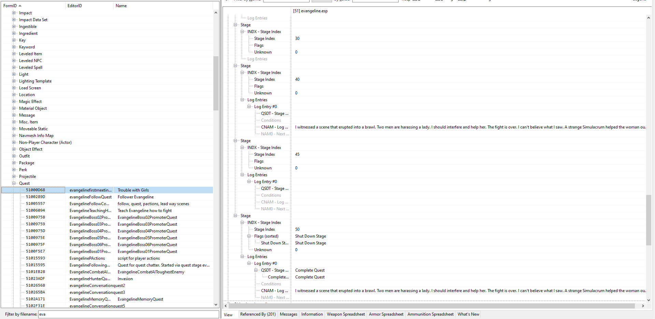Expand the Magic Effect category
This screenshot has width=655, height=319.
coord(14,102)
